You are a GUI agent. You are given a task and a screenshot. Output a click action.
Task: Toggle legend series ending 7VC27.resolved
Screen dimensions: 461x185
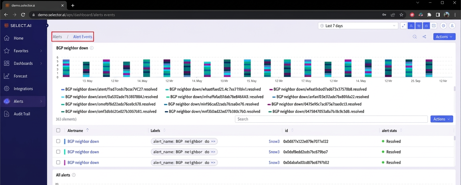pyautogui.click(x=109, y=89)
